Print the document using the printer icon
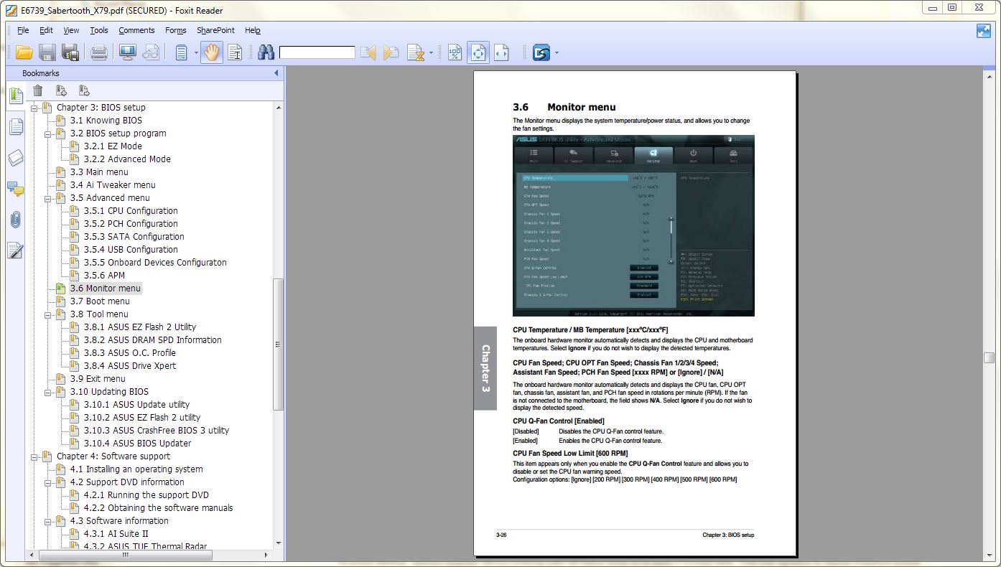 [x=99, y=52]
